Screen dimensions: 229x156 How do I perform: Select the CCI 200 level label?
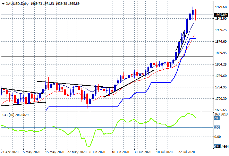[217, 118]
